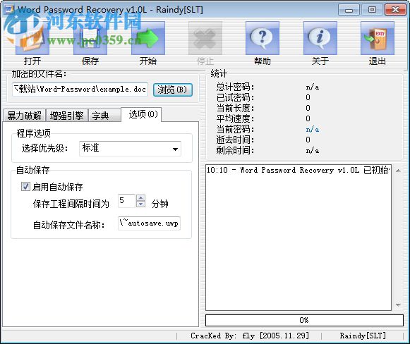Click the encrypted file name path field
This screenshot has width=410, height=344.
(x=80, y=90)
